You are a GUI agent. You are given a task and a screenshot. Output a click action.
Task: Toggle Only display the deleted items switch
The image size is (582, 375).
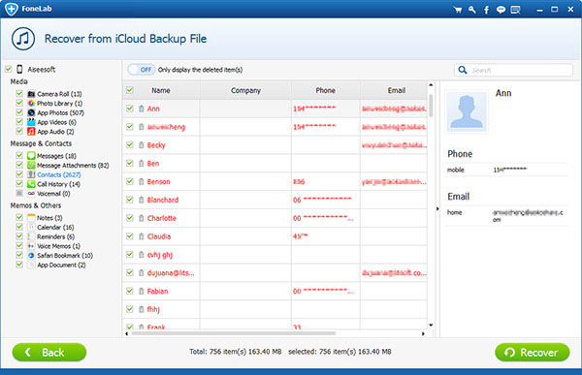tap(142, 70)
